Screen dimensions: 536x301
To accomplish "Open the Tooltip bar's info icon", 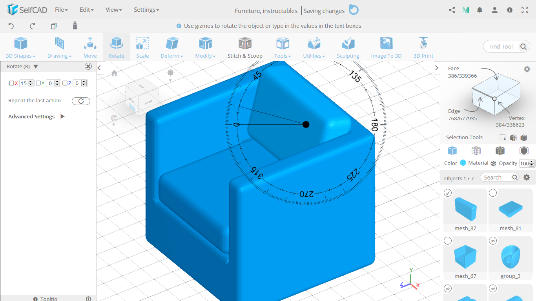I will pos(35,299).
